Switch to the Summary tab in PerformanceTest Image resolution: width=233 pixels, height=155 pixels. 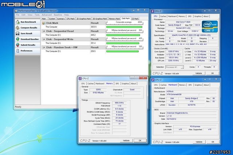(x=61, y=19)
